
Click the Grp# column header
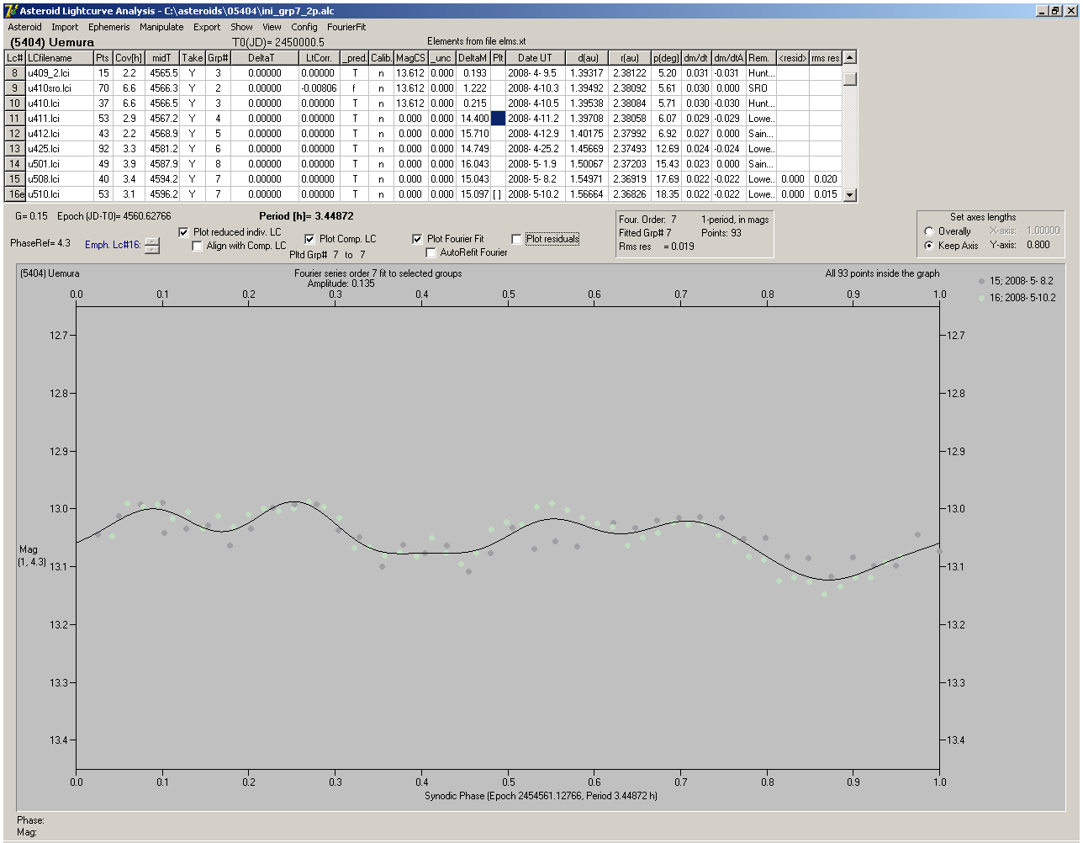(x=218, y=58)
